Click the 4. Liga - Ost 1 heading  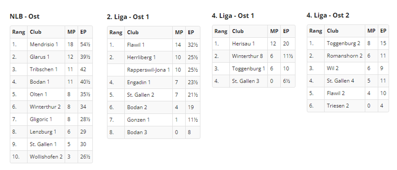coord(233,16)
